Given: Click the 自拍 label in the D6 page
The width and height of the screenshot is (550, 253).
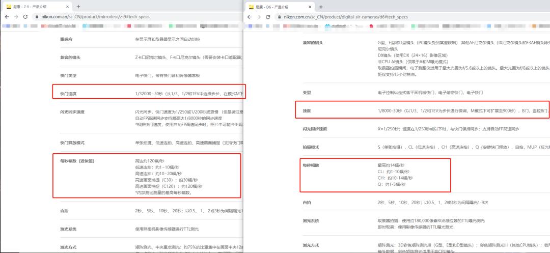Looking at the screenshot, I should (307, 203).
